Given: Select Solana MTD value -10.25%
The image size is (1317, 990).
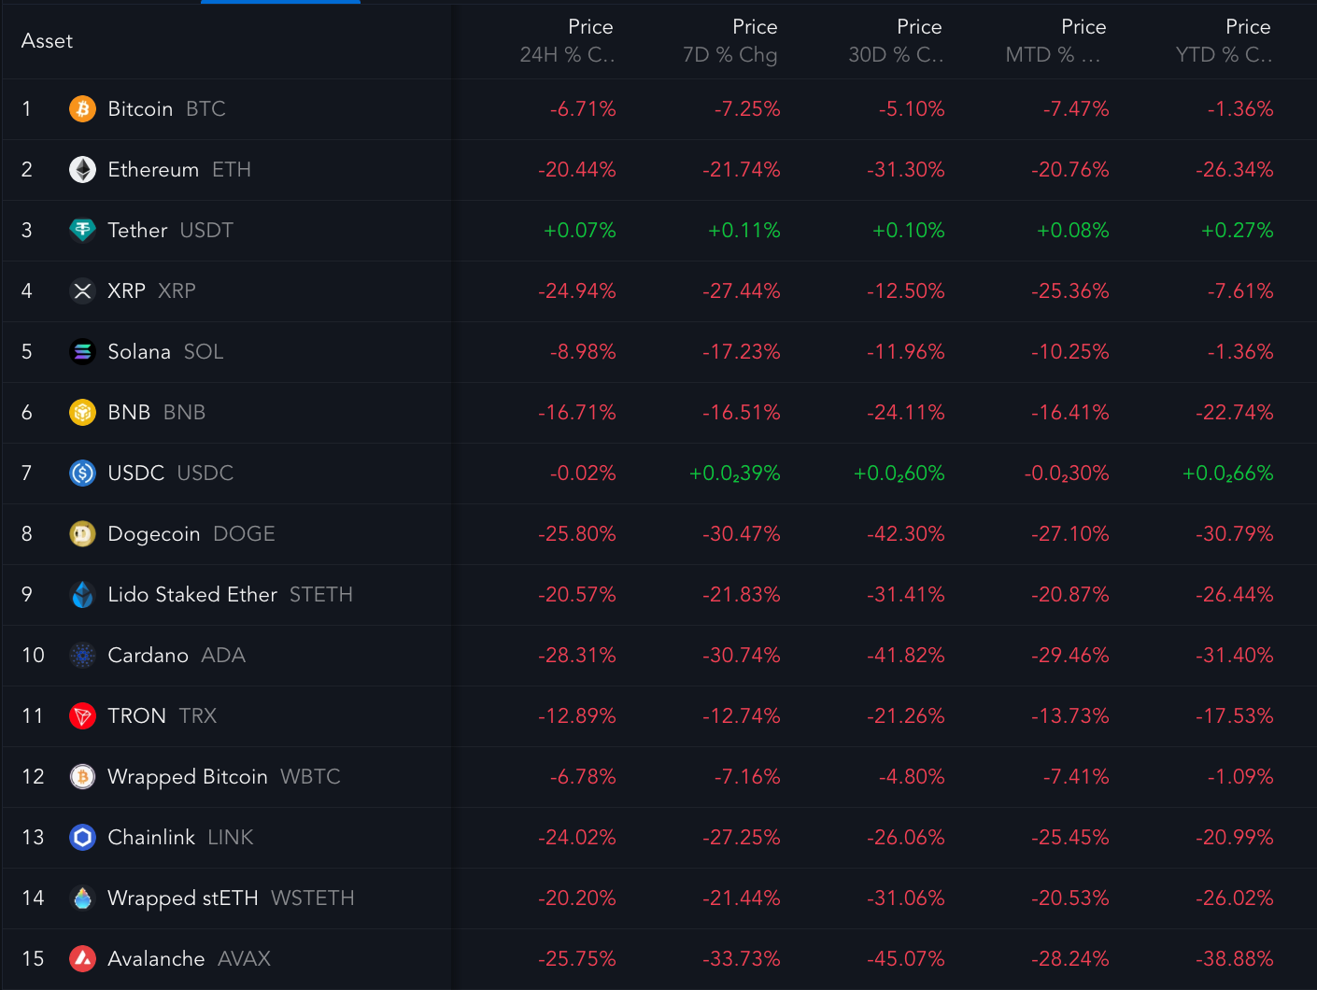Looking at the screenshot, I should (x=1069, y=352).
